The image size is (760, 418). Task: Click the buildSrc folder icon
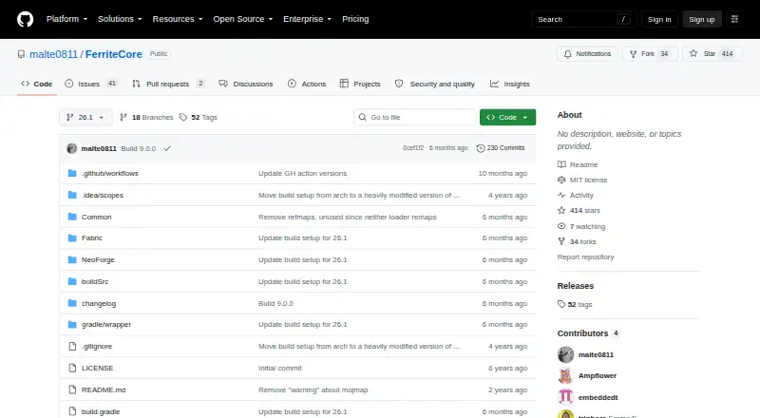[72, 282]
